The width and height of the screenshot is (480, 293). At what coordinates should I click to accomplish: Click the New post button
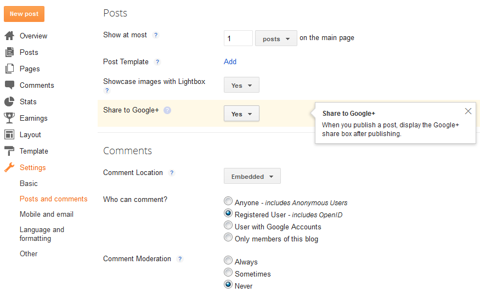tap(24, 14)
